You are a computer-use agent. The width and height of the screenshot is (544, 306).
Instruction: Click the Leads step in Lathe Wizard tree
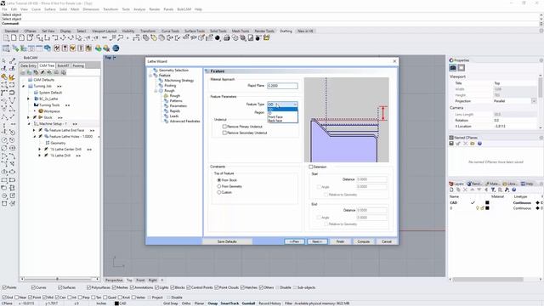click(x=174, y=116)
